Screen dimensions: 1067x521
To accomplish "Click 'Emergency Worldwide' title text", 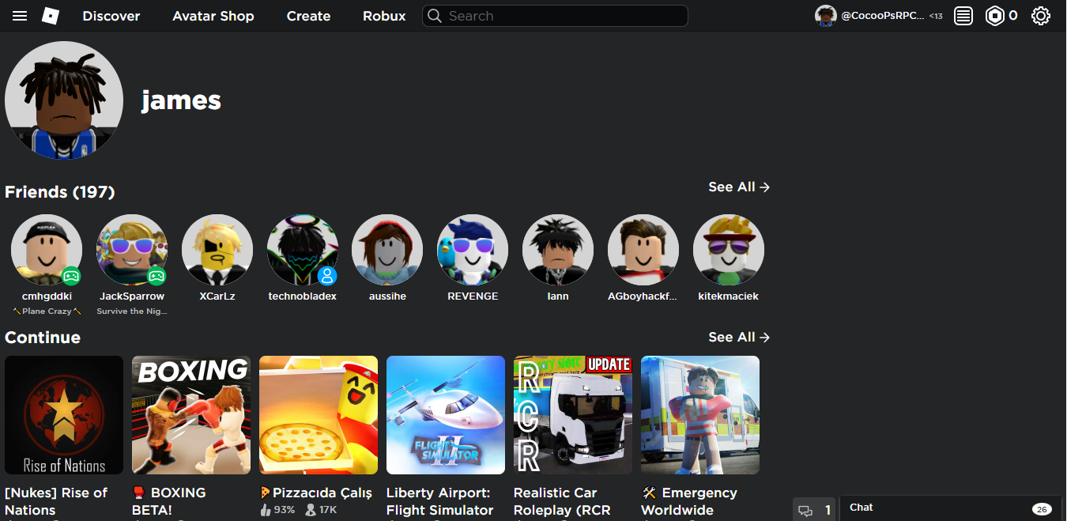I will 689,501.
